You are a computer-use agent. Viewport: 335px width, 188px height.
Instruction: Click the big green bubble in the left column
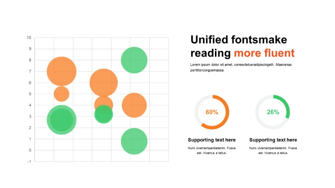click(x=61, y=120)
